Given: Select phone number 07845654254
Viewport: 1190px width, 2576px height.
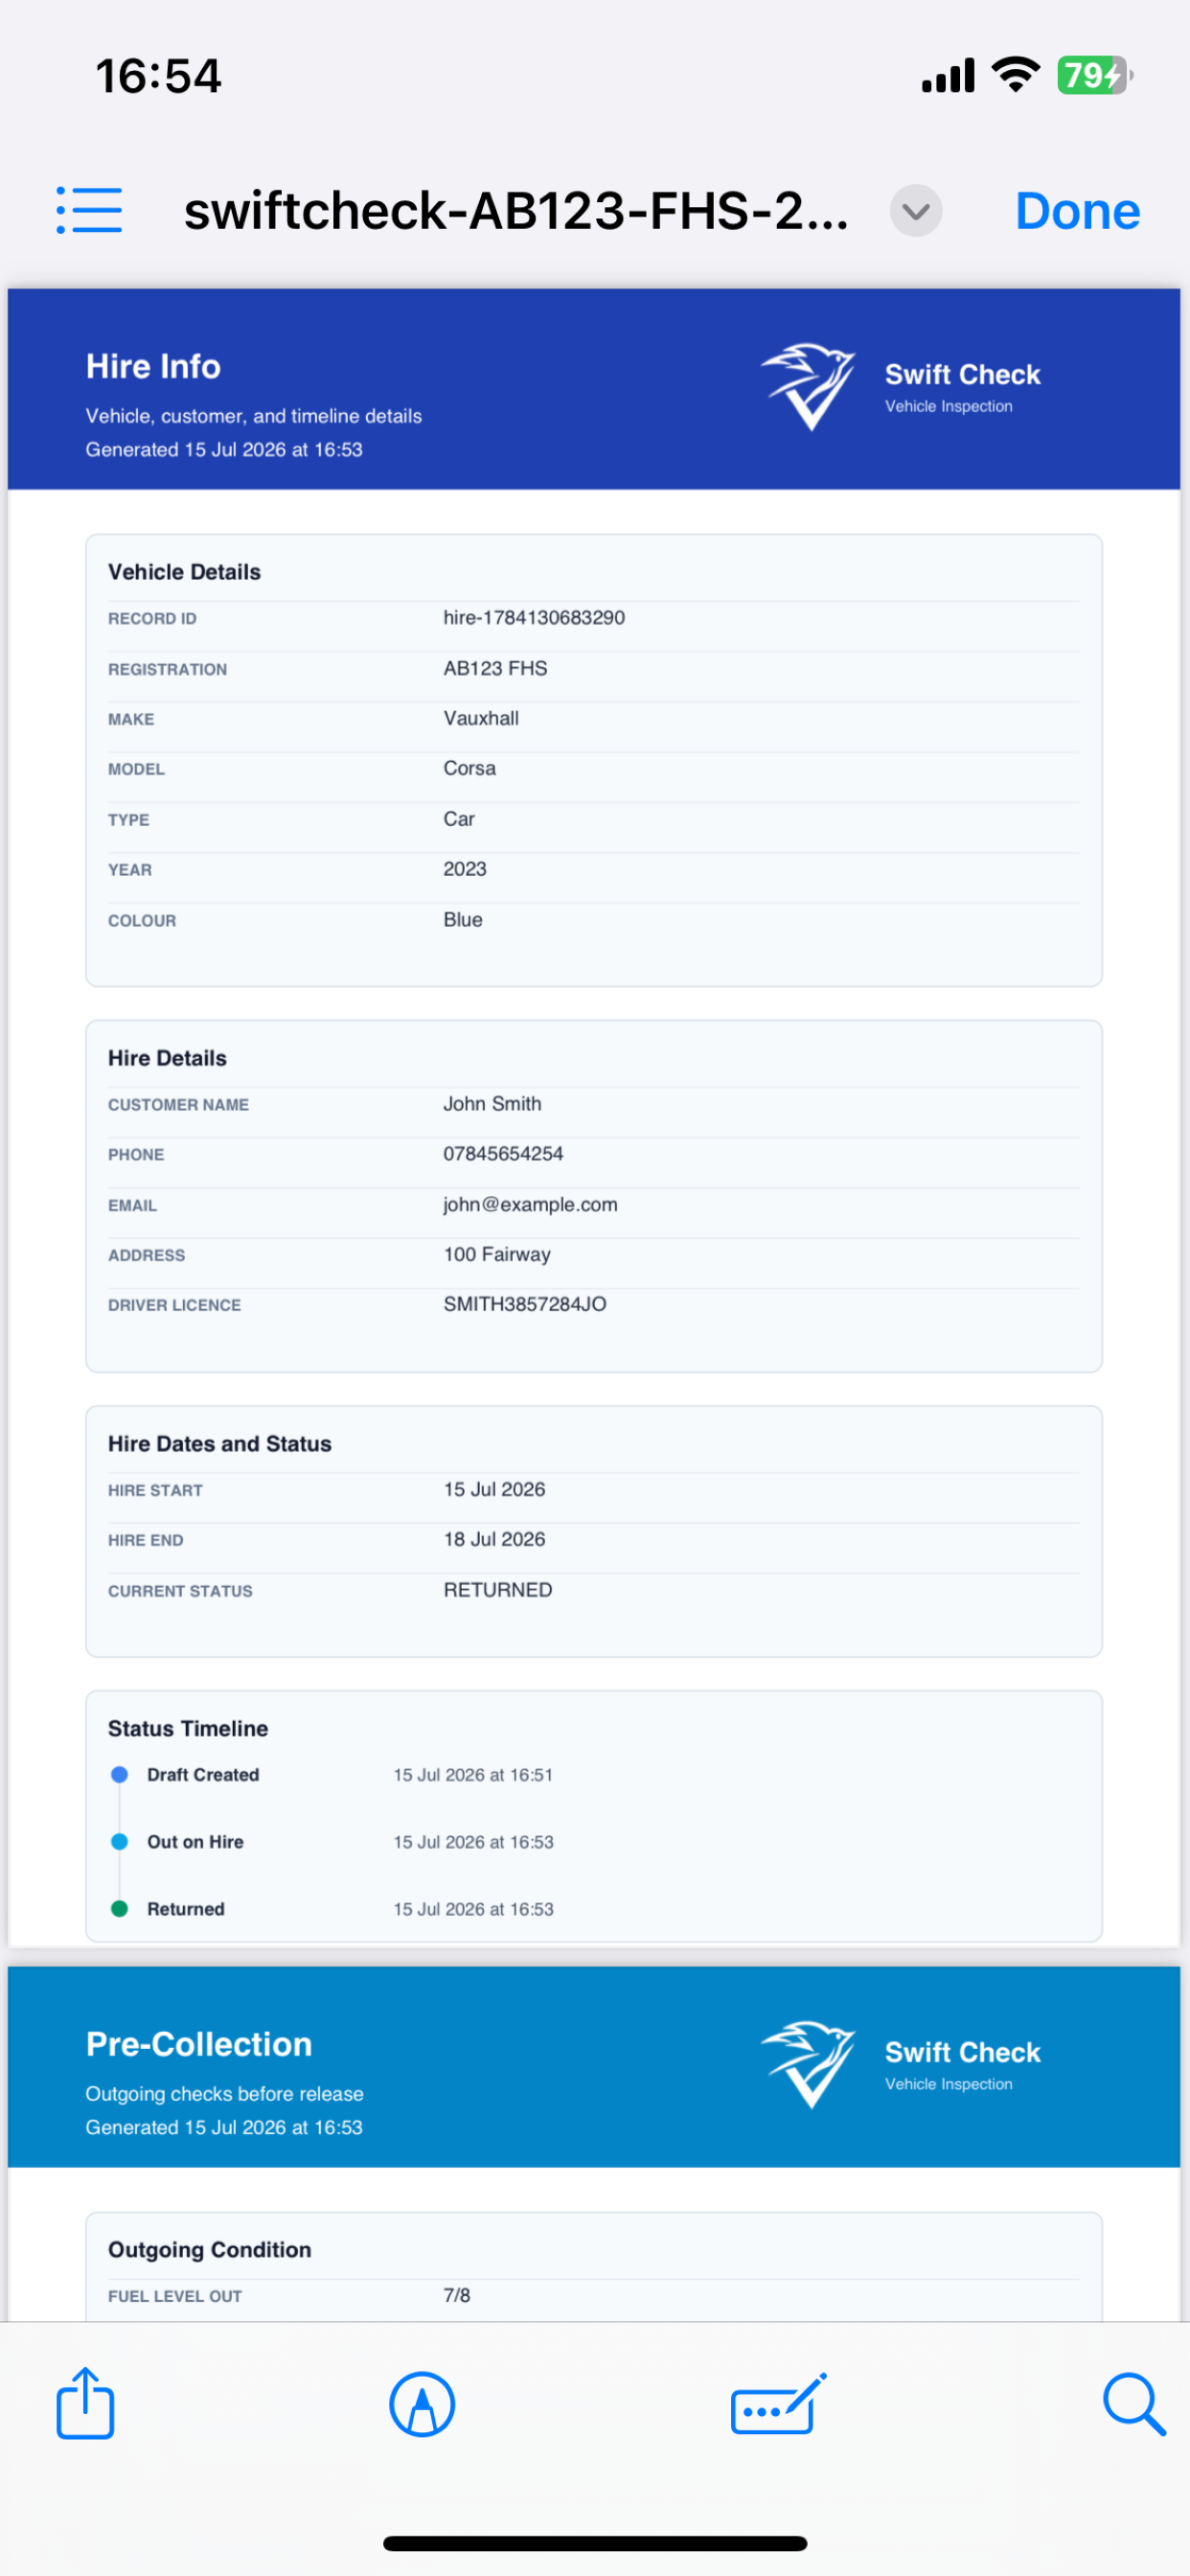Looking at the screenshot, I should point(503,1153).
